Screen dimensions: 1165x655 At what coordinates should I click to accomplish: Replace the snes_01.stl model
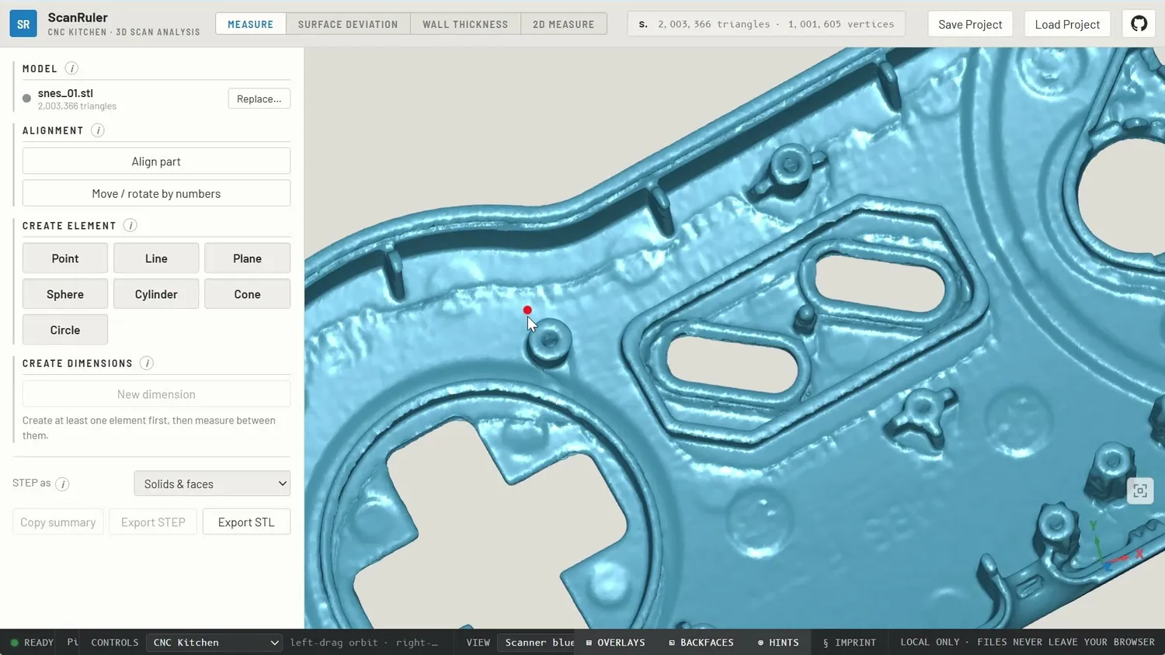coord(259,99)
